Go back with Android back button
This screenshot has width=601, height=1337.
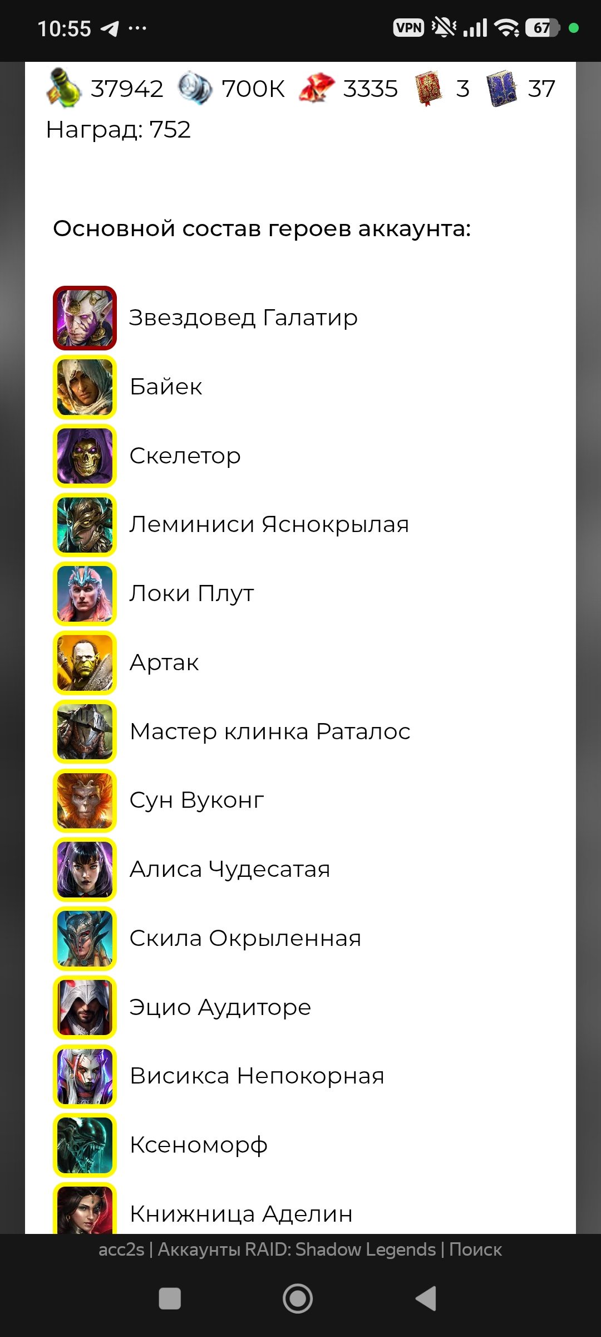(426, 1299)
